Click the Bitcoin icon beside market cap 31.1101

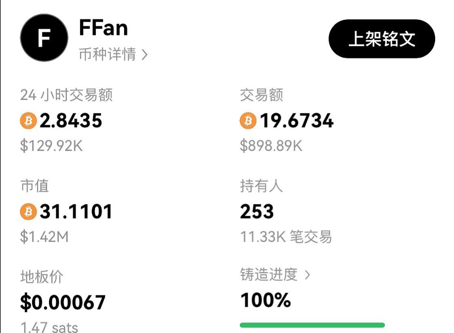click(x=29, y=212)
